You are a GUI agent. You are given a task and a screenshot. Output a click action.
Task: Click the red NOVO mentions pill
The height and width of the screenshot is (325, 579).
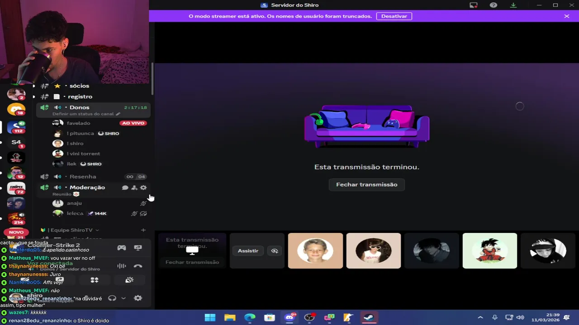(16, 232)
